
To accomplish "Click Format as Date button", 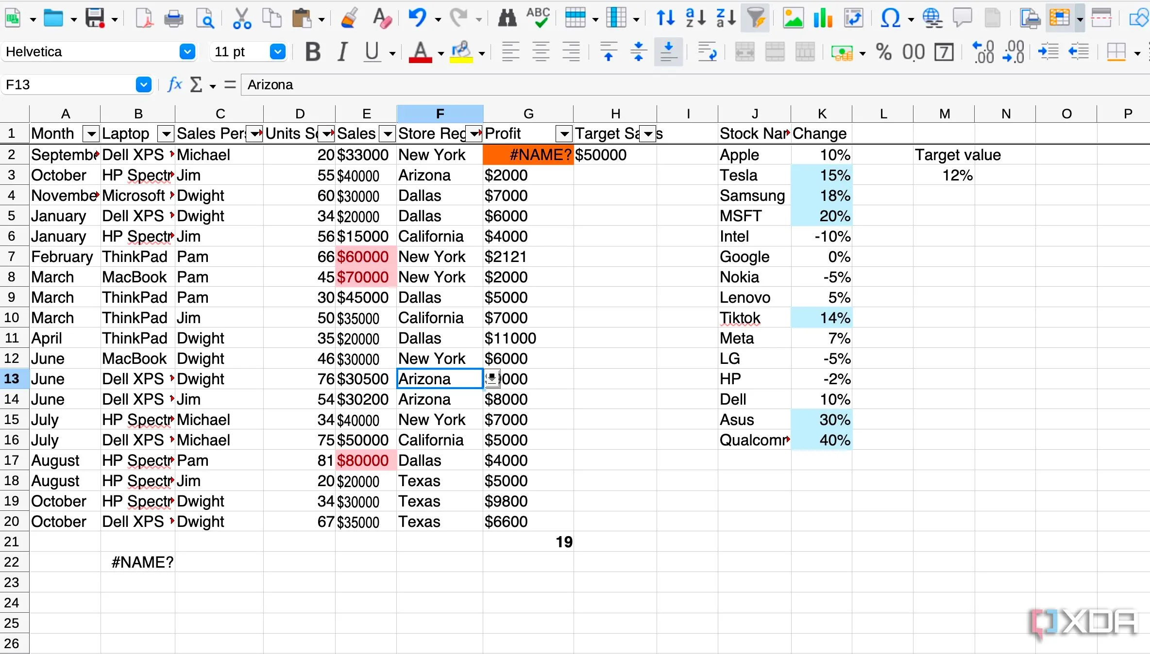I will point(944,51).
